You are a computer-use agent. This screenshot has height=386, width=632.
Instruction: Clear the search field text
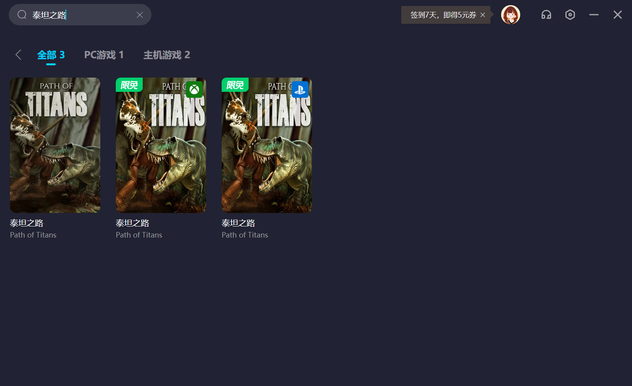tap(140, 15)
